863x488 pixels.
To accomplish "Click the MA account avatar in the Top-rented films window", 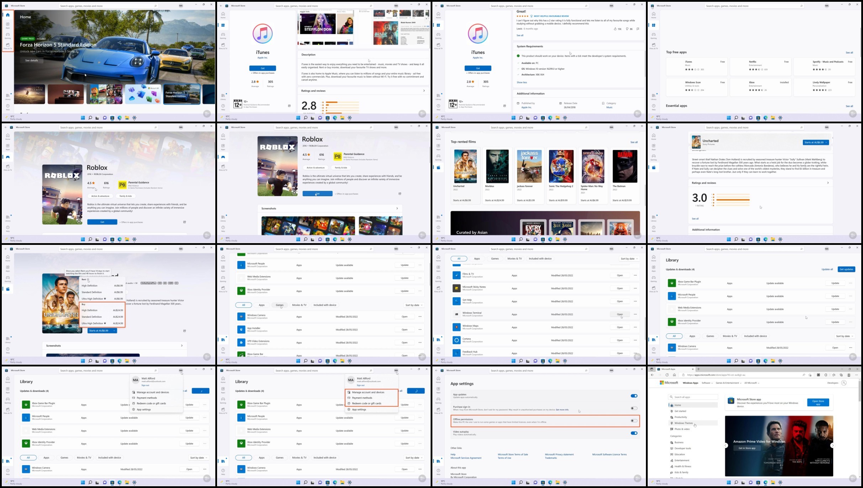I will coord(611,127).
